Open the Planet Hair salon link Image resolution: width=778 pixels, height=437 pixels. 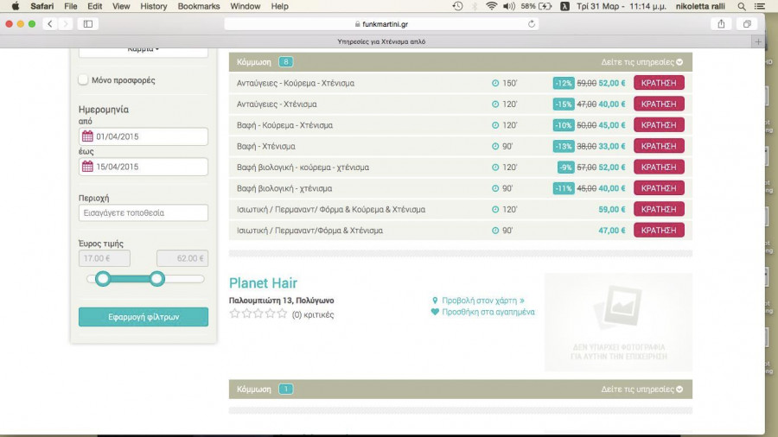263,283
